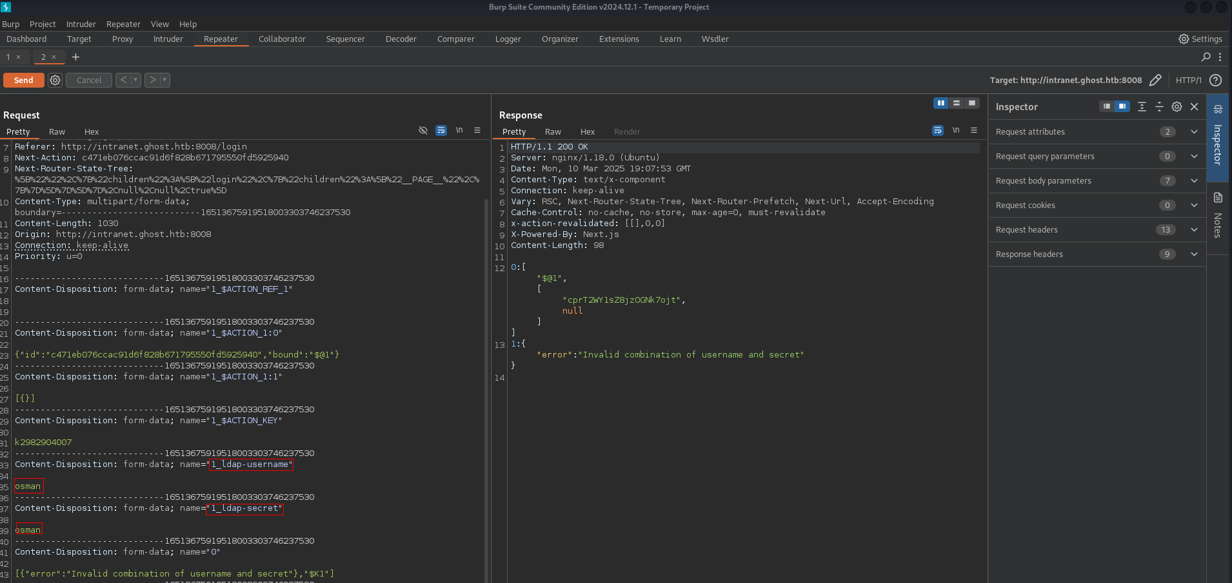
Task: Open Repeater send settings gear
Action: click(x=55, y=81)
